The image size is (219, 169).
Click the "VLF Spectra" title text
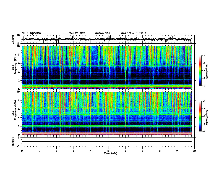coord(31,33)
